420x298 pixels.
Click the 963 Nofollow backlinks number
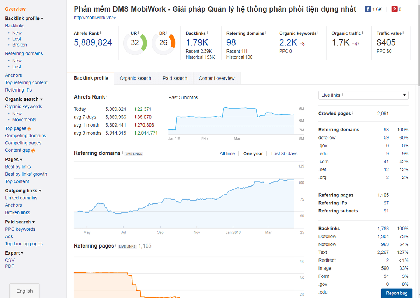coord(385,245)
